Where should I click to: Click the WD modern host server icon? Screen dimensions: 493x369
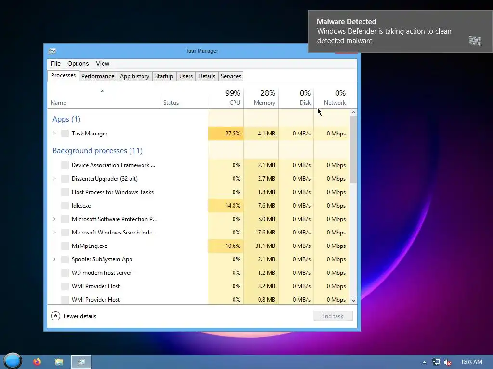[65, 273]
